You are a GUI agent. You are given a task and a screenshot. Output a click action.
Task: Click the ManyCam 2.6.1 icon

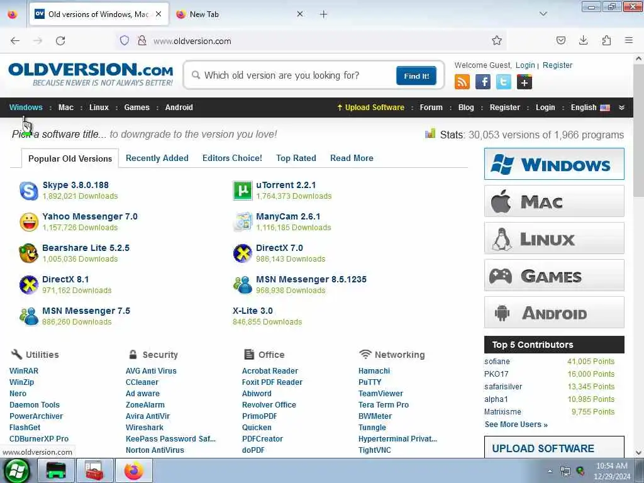tap(243, 222)
